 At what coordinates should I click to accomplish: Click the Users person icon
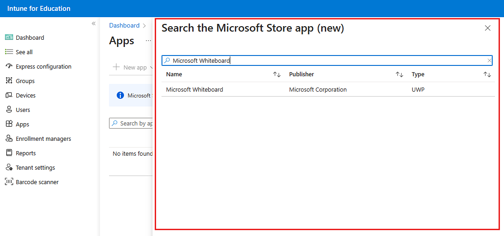[x=9, y=110]
